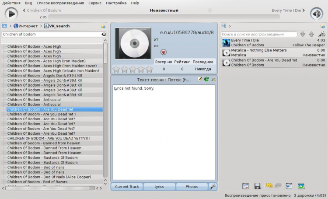Click the home icon in media sources breadcrumb
The image size is (328, 199).
(x=4, y=26)
